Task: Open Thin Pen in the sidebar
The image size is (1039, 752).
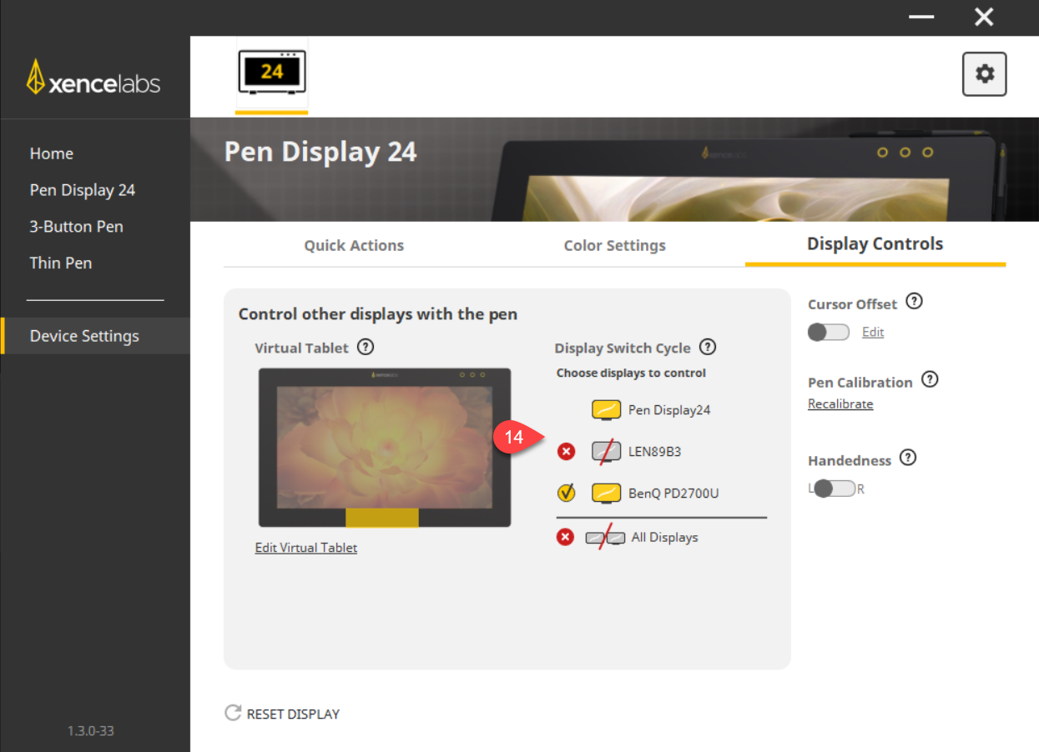Action: click(61, 263)
